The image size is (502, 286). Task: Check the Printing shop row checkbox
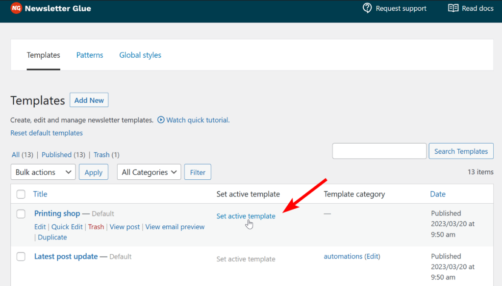(21, 214)
